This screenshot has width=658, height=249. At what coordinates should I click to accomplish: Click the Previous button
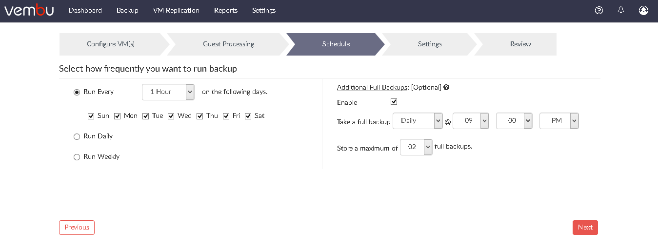pos(77,228)
